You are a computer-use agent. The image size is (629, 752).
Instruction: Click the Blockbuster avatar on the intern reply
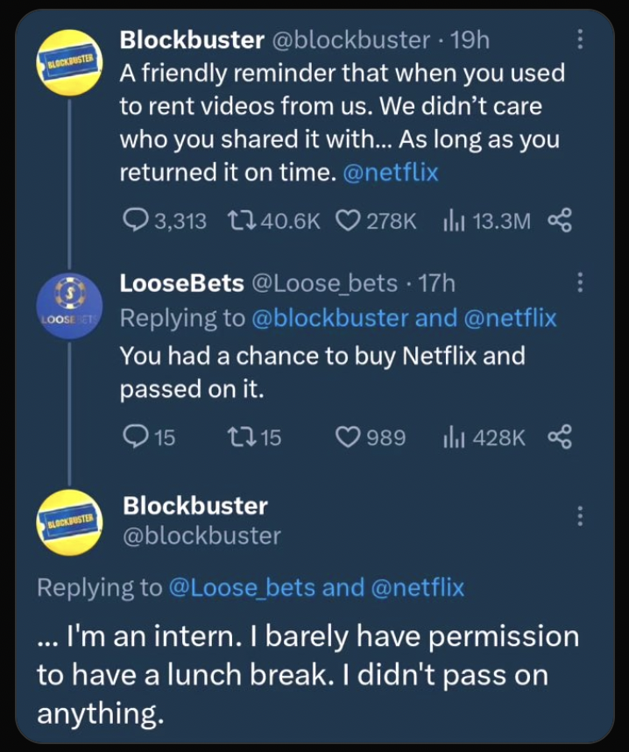pos(69,523)
